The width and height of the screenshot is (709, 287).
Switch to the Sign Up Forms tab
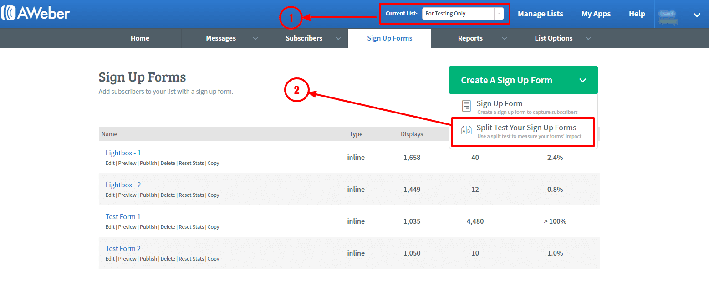tap(389, 38)
